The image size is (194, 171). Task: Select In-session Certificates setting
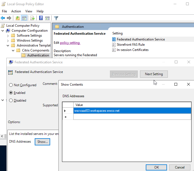click(x=133, y=50)
